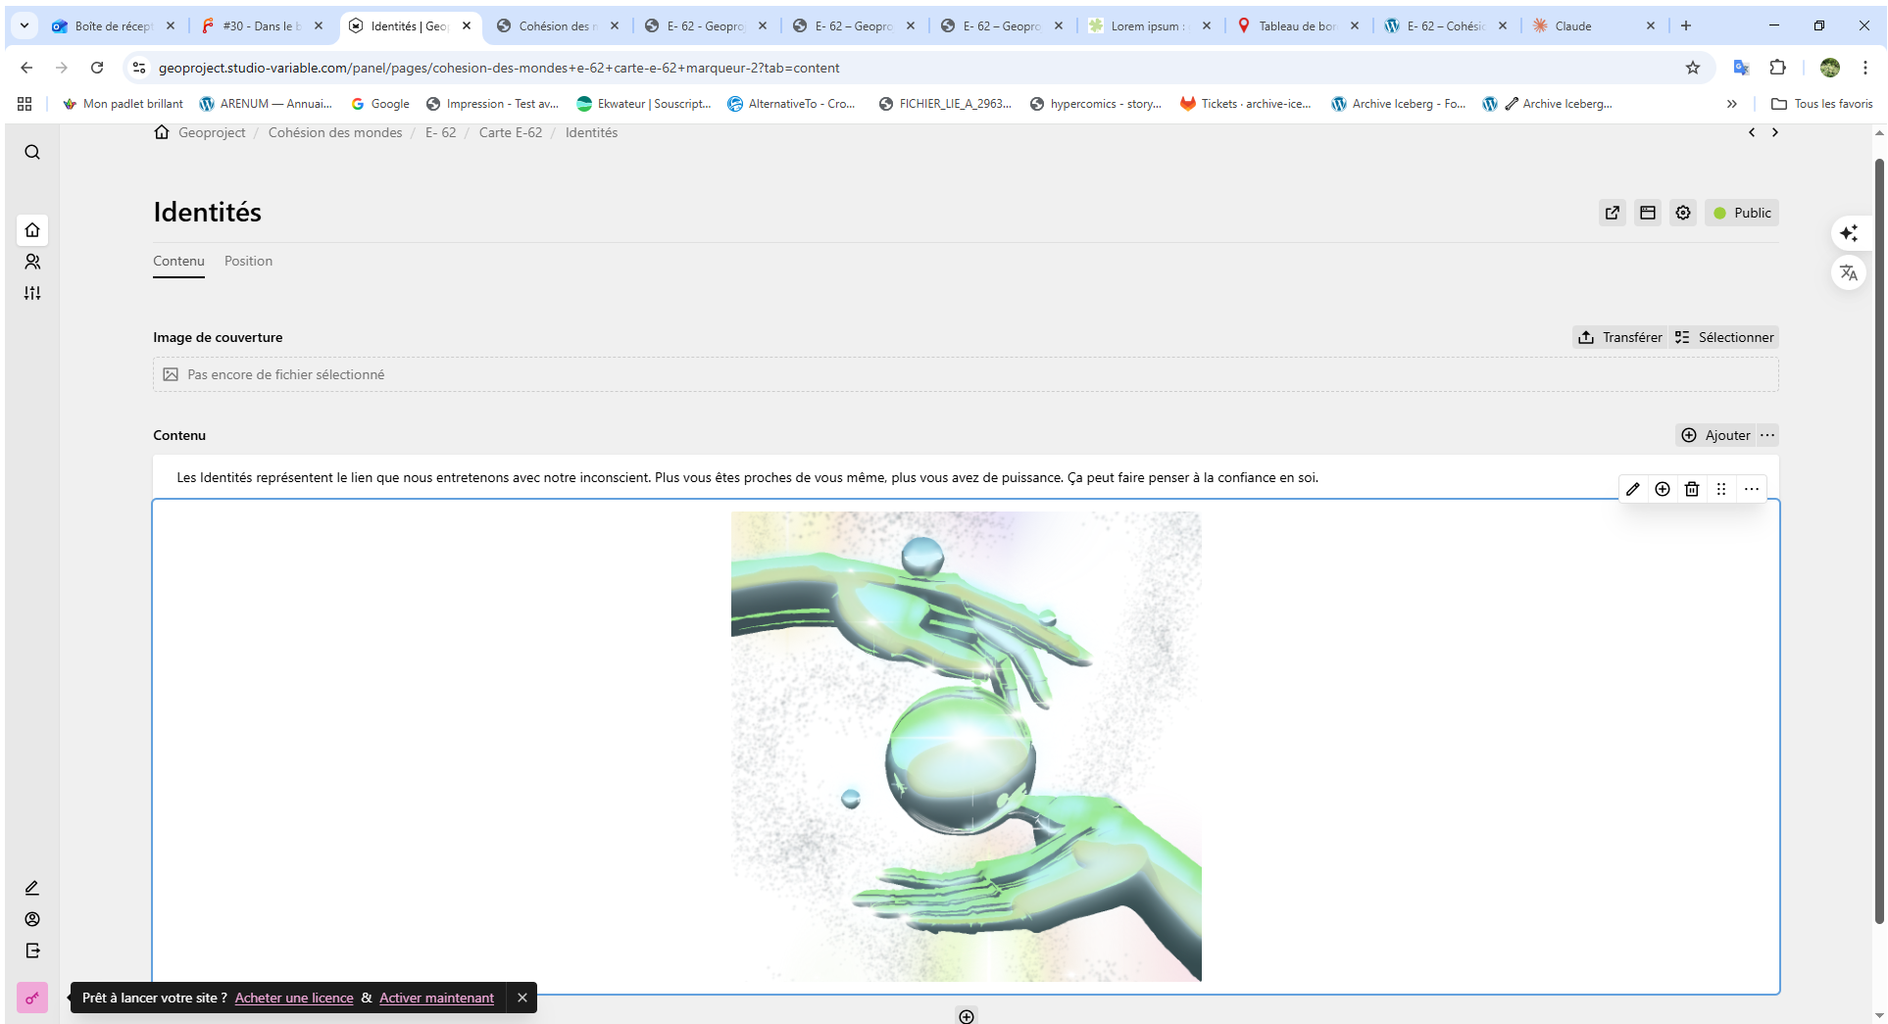
Task: Open the translate icon on the right
Action: click(x=1849, y=273)
